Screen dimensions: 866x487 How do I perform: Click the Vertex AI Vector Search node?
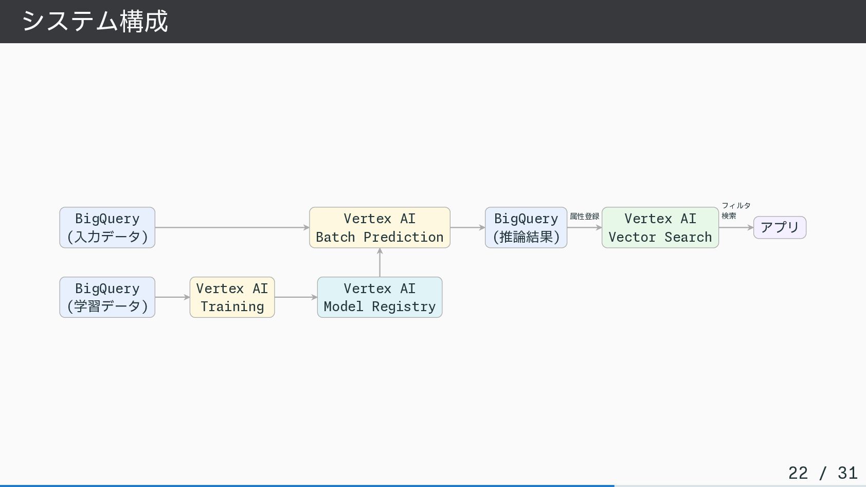click(x=660, y=227)
